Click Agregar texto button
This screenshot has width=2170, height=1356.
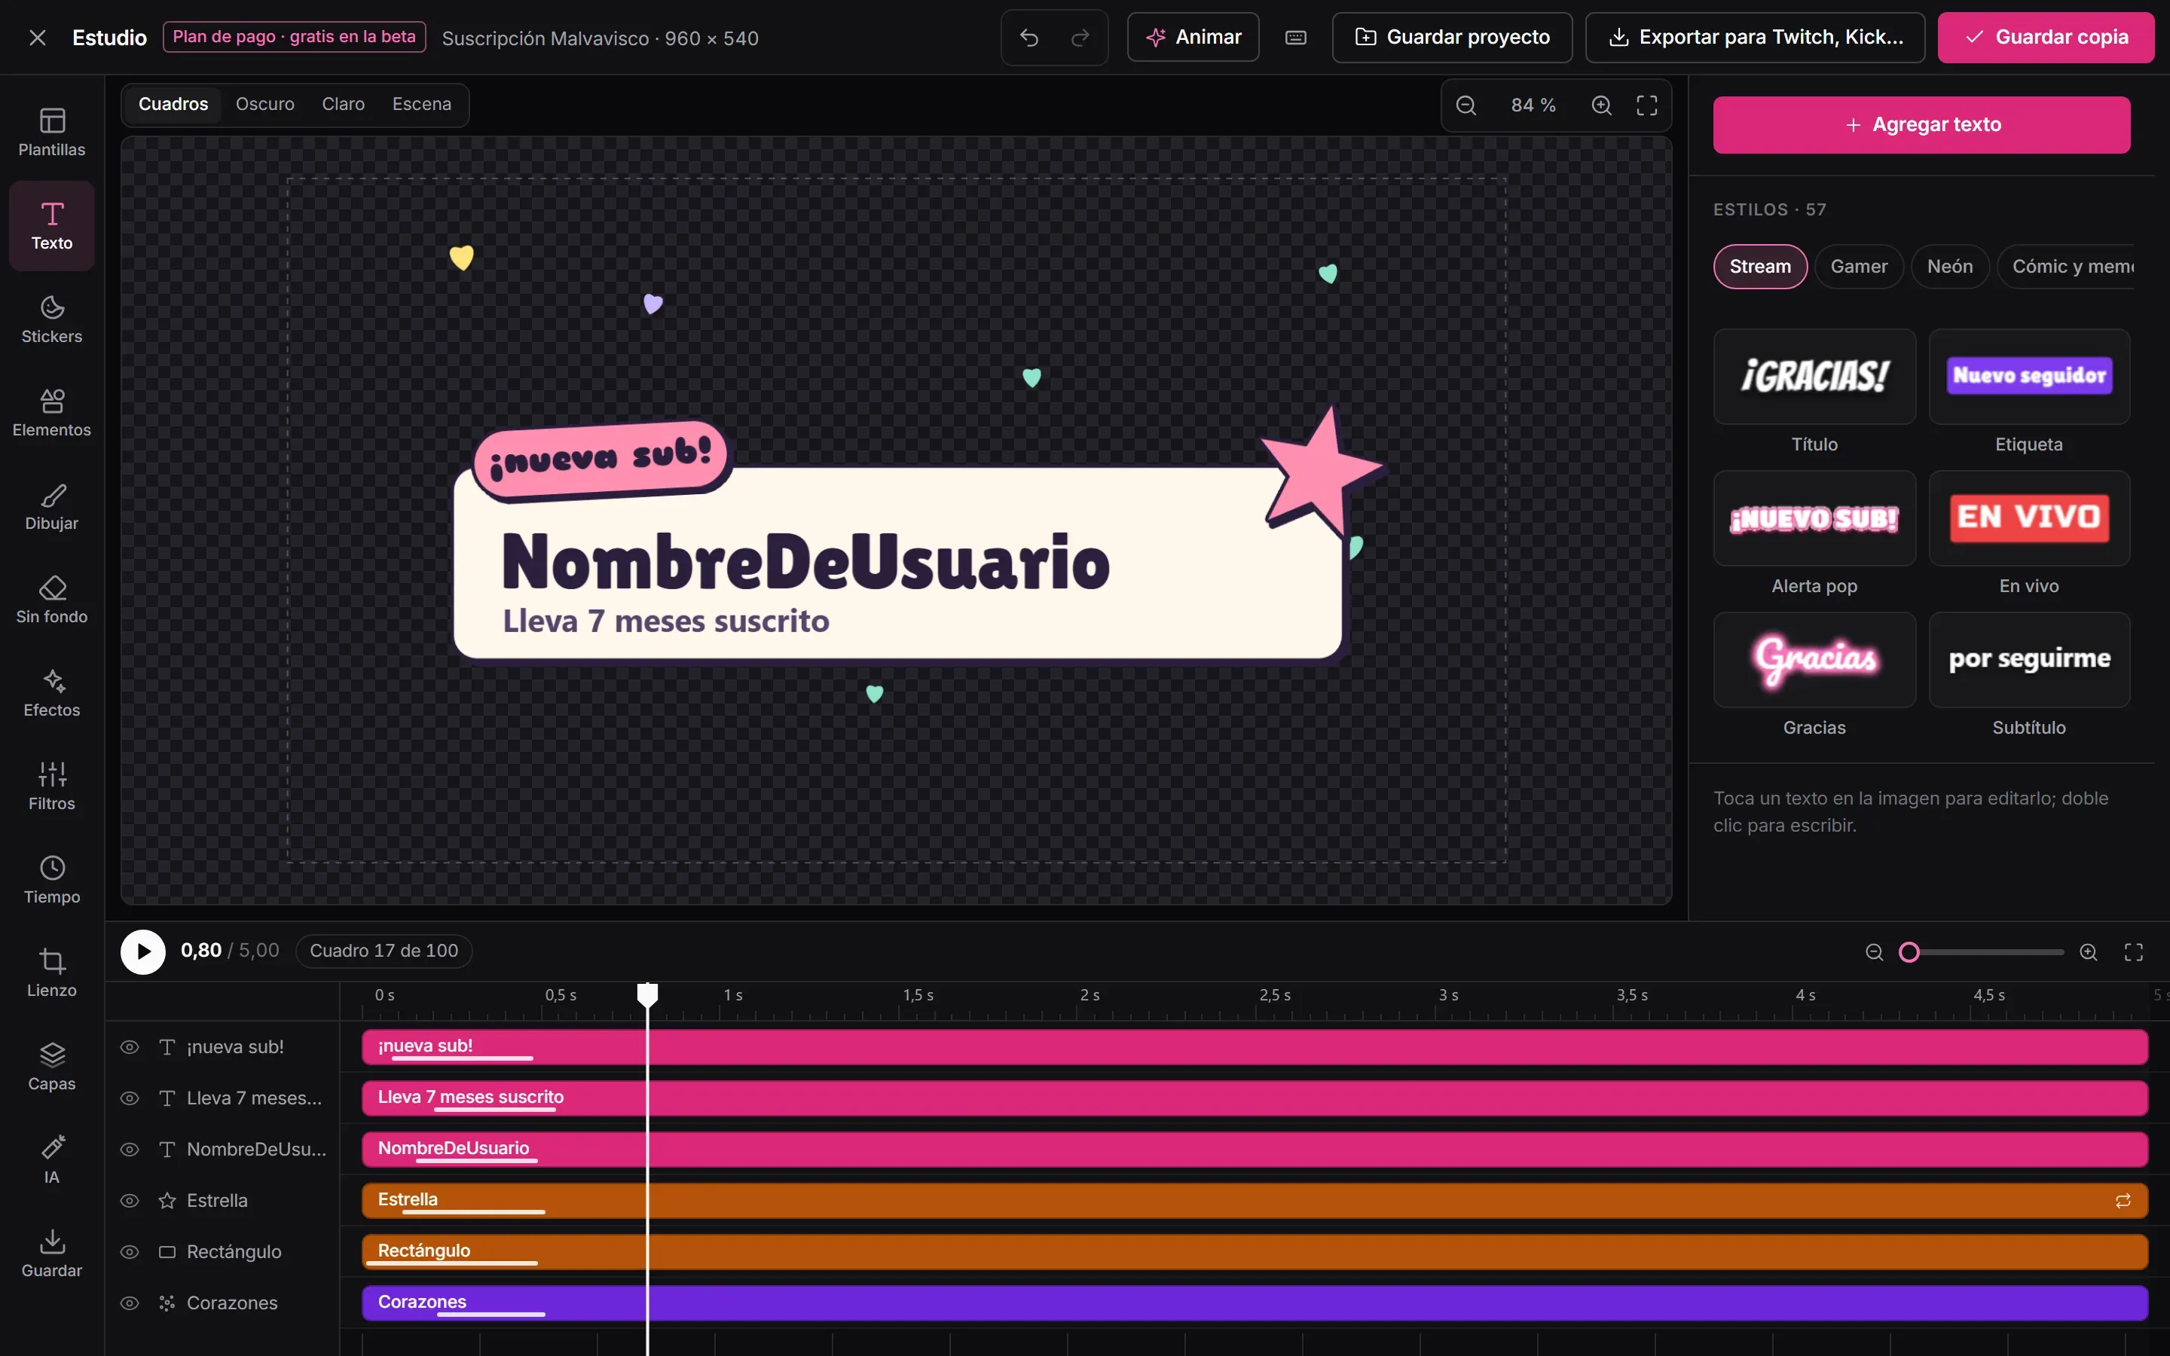click(1921, 124)
